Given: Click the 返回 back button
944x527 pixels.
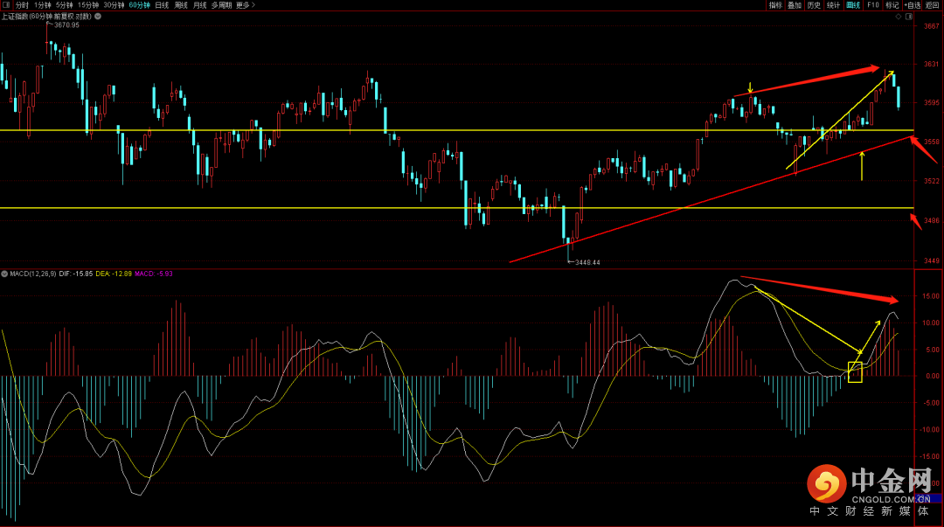Looking at the screenshot, I should [932, 5].
